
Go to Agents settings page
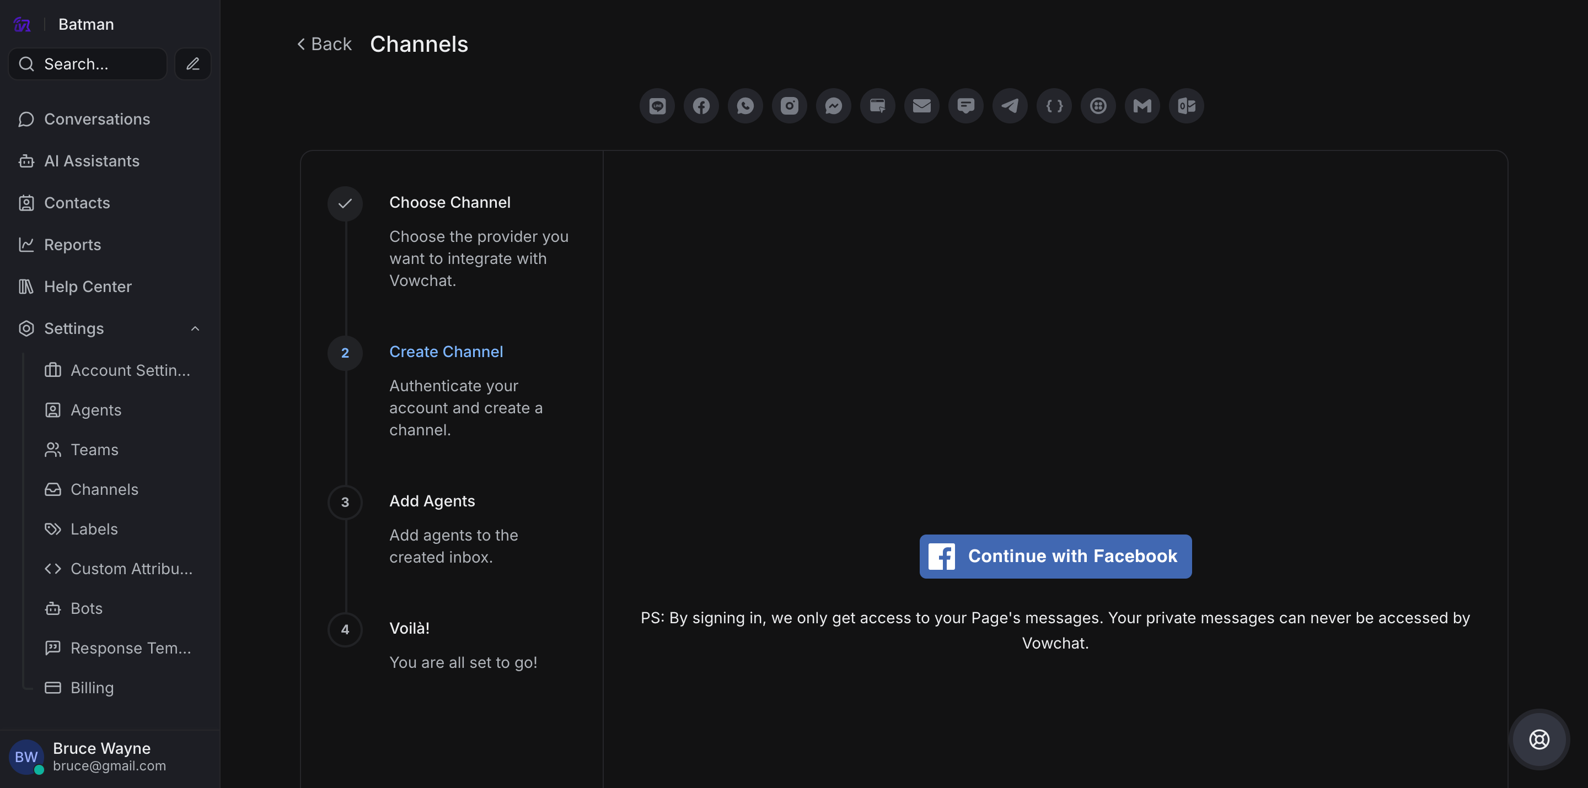(95, 410)
